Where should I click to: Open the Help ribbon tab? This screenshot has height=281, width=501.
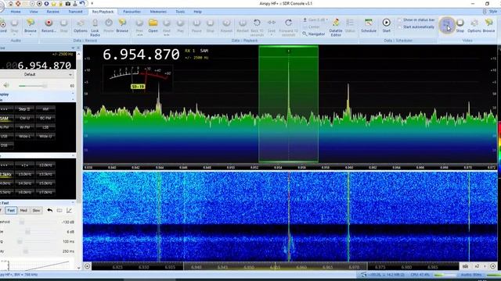[197, 12]
